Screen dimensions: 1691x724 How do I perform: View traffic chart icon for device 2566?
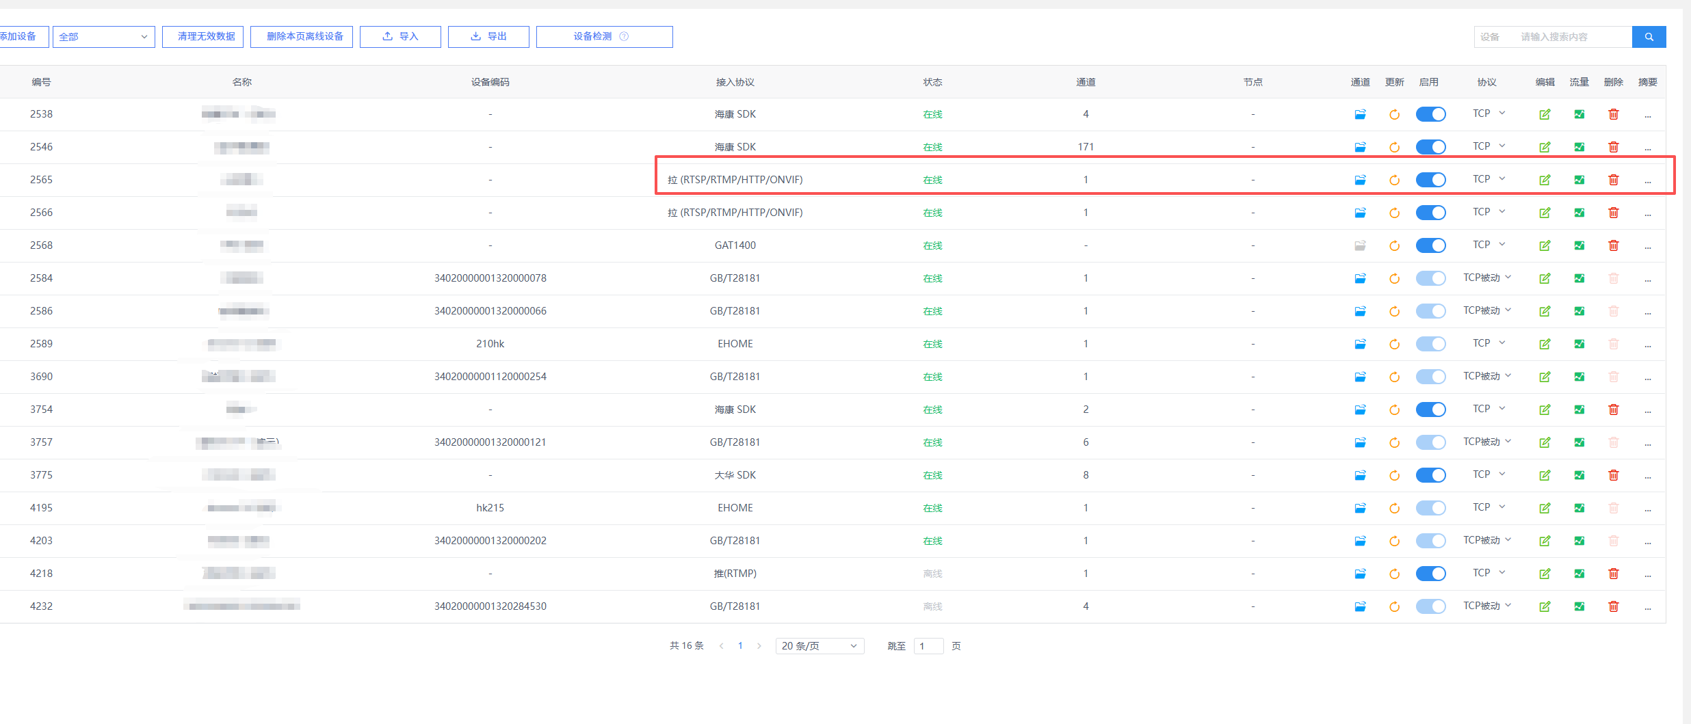tap(1579, 213)
